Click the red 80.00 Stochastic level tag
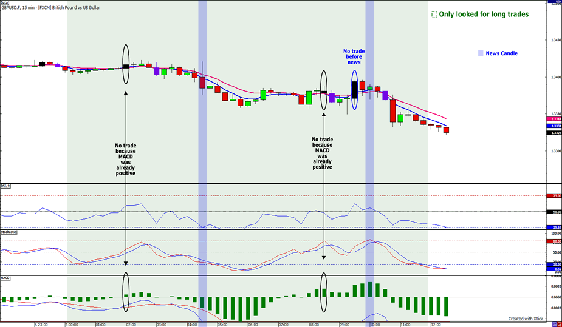562x327 pixels. point(555,241)
